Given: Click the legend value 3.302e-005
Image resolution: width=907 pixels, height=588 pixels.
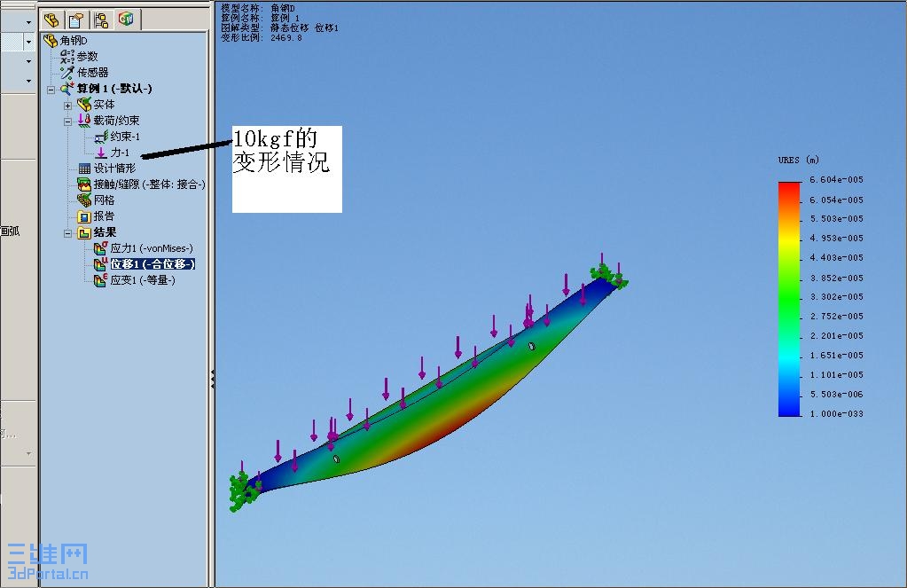Looking at the screenshot, I should coord(836,297).
